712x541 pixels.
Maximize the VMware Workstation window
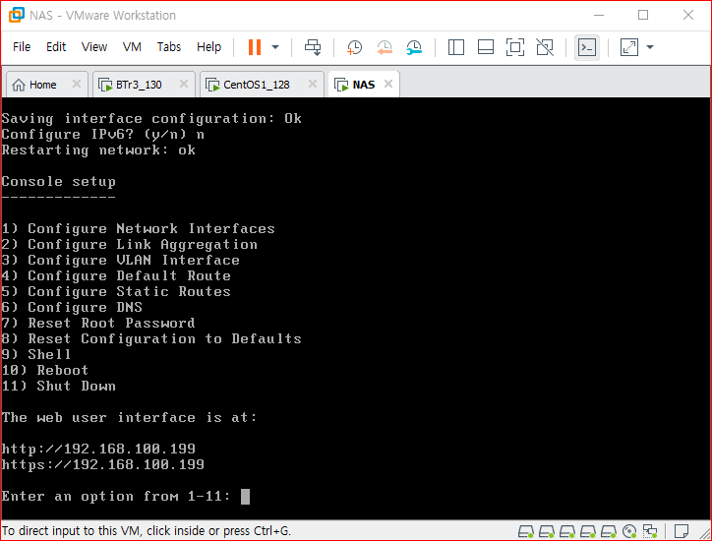pyautogui.click(x=643, y=15)
